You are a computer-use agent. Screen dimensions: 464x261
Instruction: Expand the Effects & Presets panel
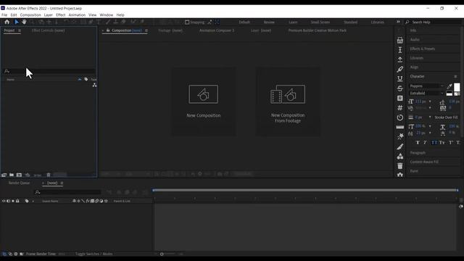423,49
